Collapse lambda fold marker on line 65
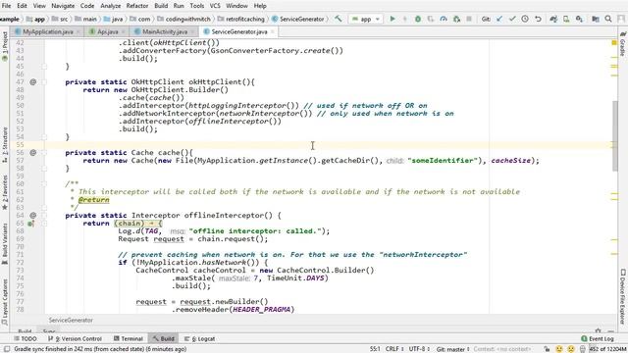Image resolution: width=628 pixels, height=353 pixels. (44, 224)
